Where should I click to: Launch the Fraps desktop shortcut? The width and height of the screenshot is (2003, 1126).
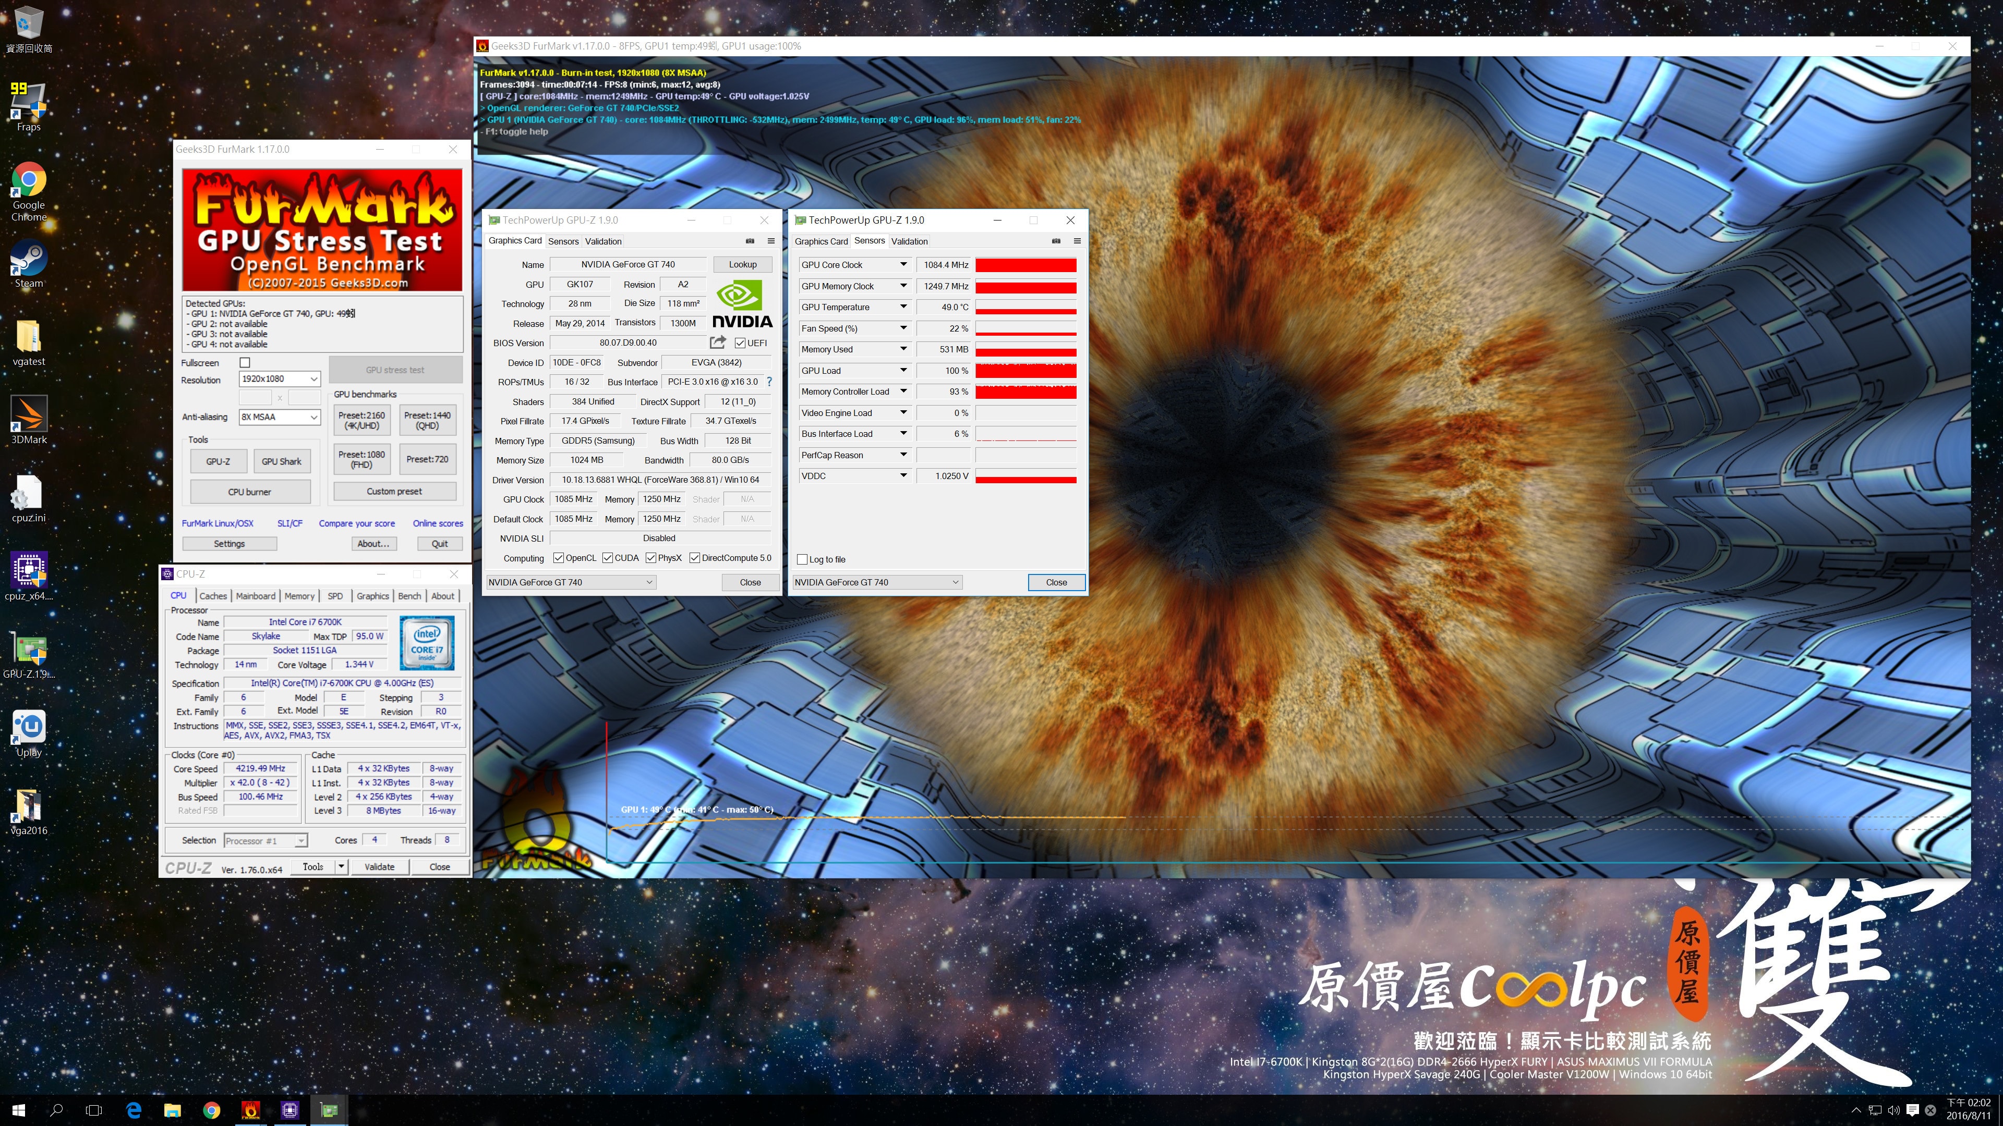click(x=28, y=106)
